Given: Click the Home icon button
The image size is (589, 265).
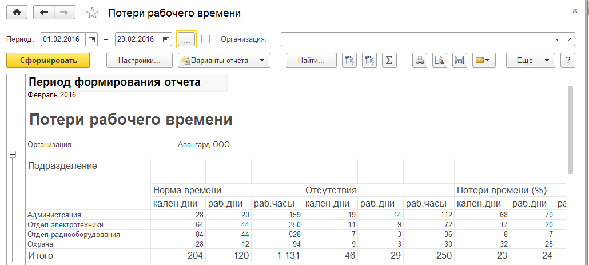Looking at the screenshot, I should click(17, 13).
